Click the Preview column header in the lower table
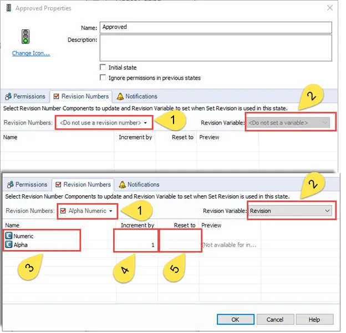 pos(211,225)
